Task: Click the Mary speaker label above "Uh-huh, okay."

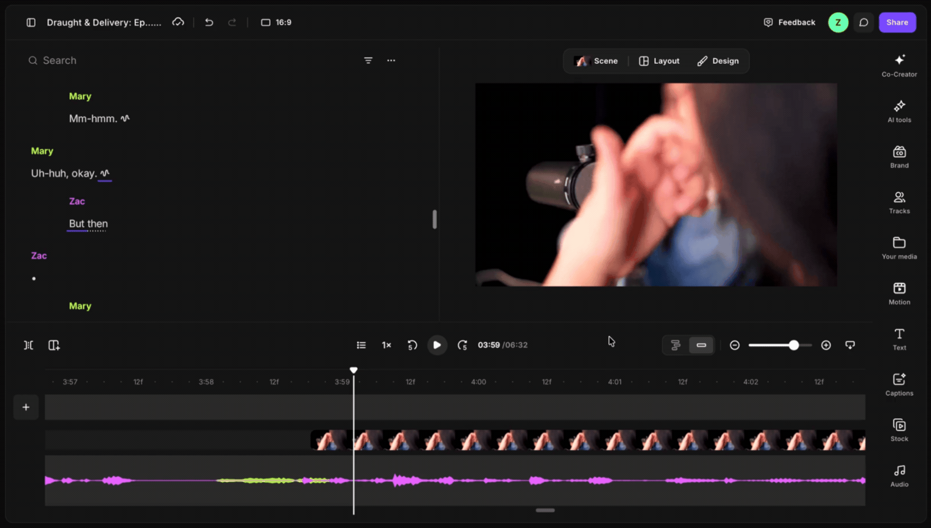Action: tap(42, 151)
